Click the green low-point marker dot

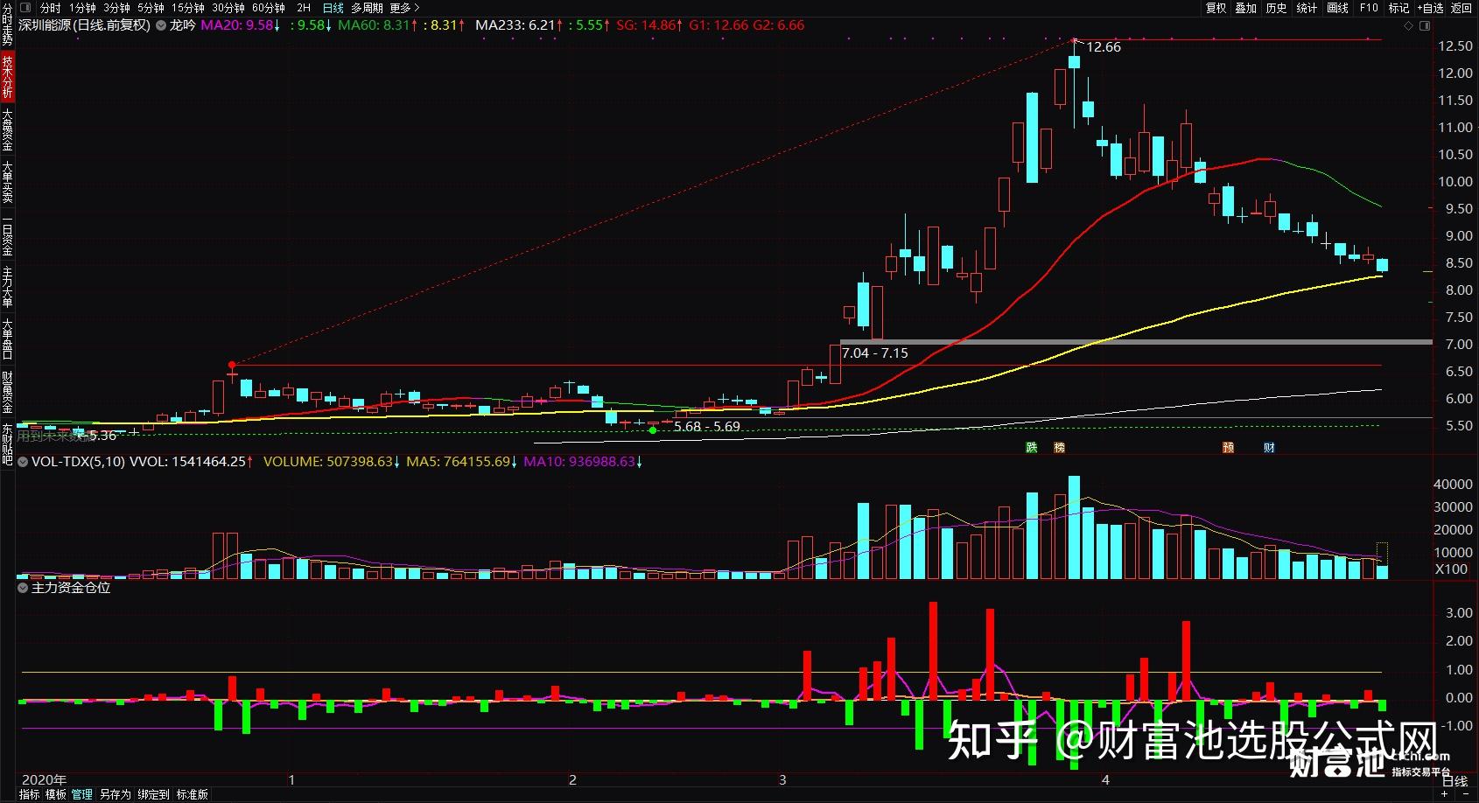tap(653, 430)
